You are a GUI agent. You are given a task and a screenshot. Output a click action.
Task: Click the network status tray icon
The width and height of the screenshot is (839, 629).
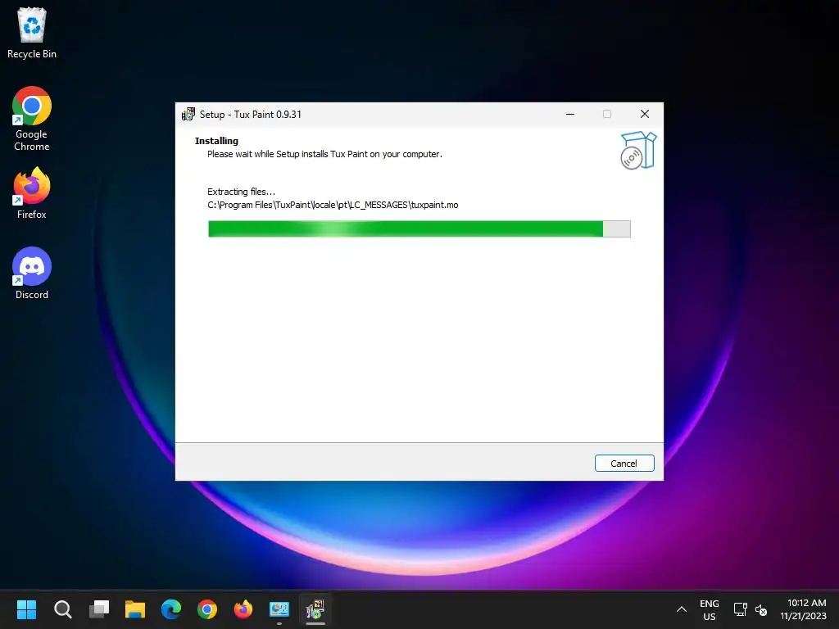click(x=740, y=609)
